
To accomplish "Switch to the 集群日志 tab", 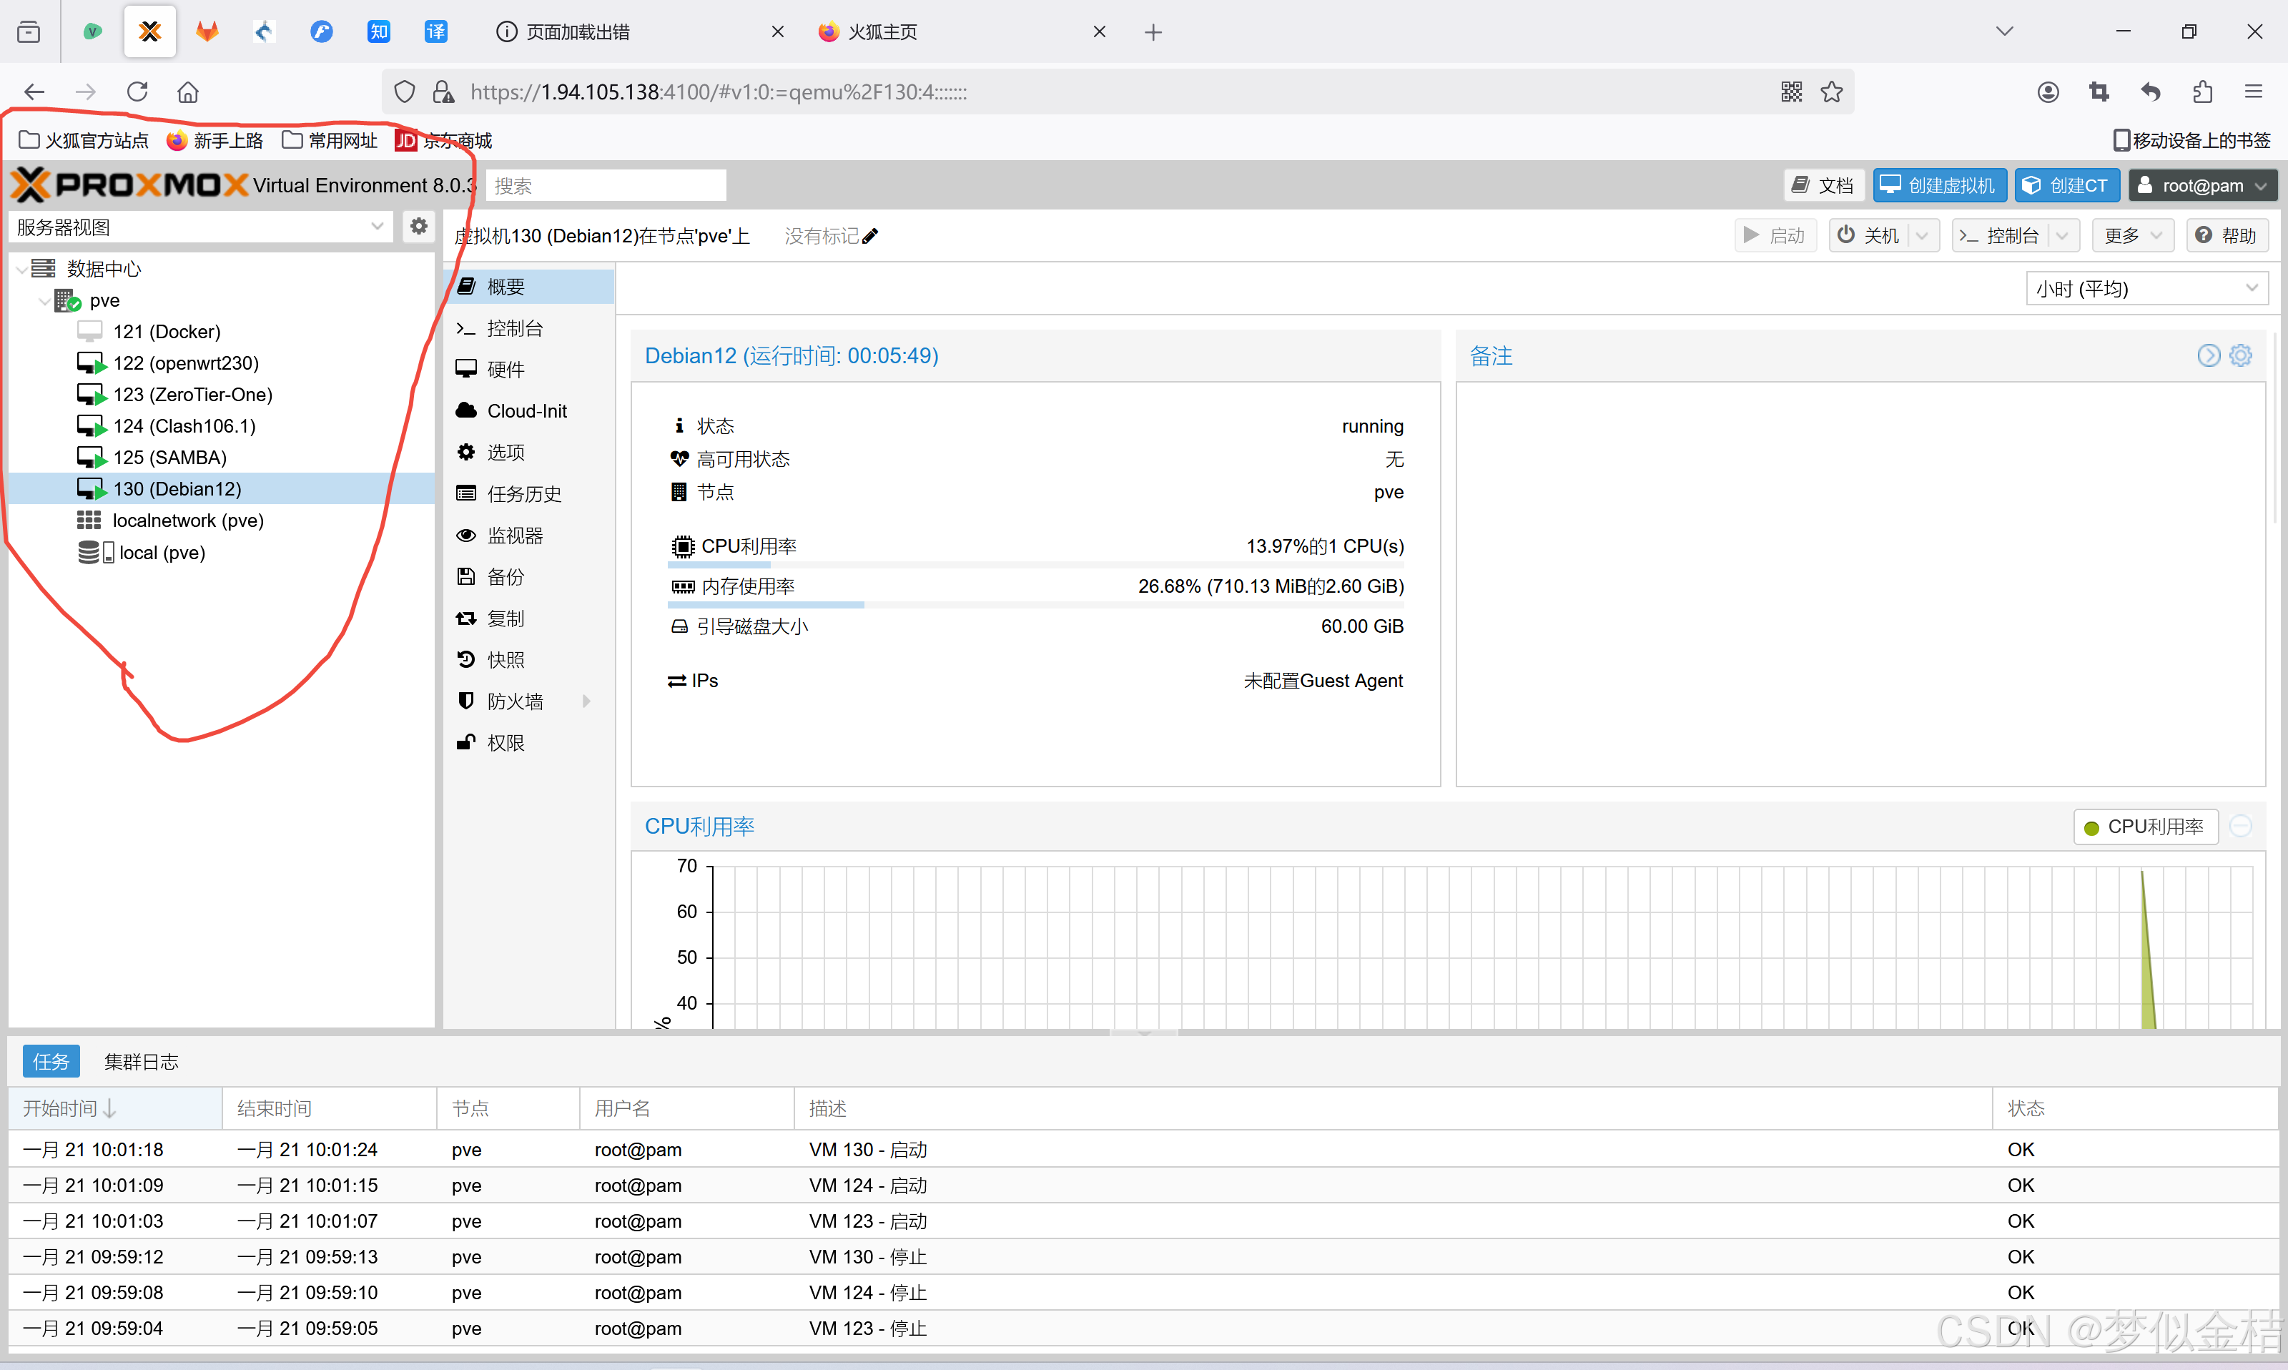I will (x=141, y=1062).
